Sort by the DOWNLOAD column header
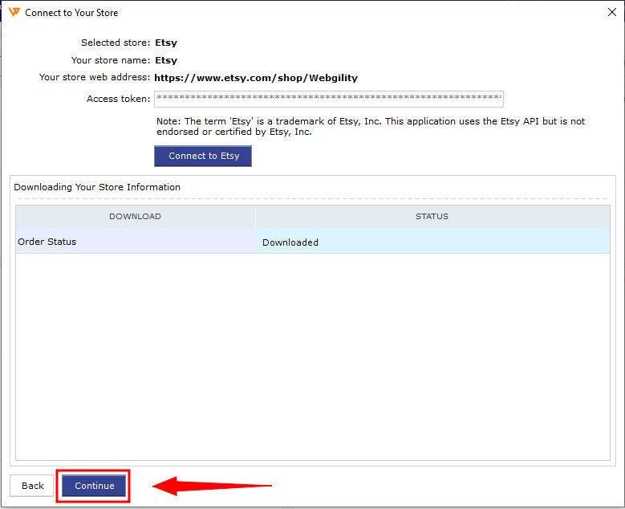The width and height of the screenshot is (625, 509). tap(135, 216)
